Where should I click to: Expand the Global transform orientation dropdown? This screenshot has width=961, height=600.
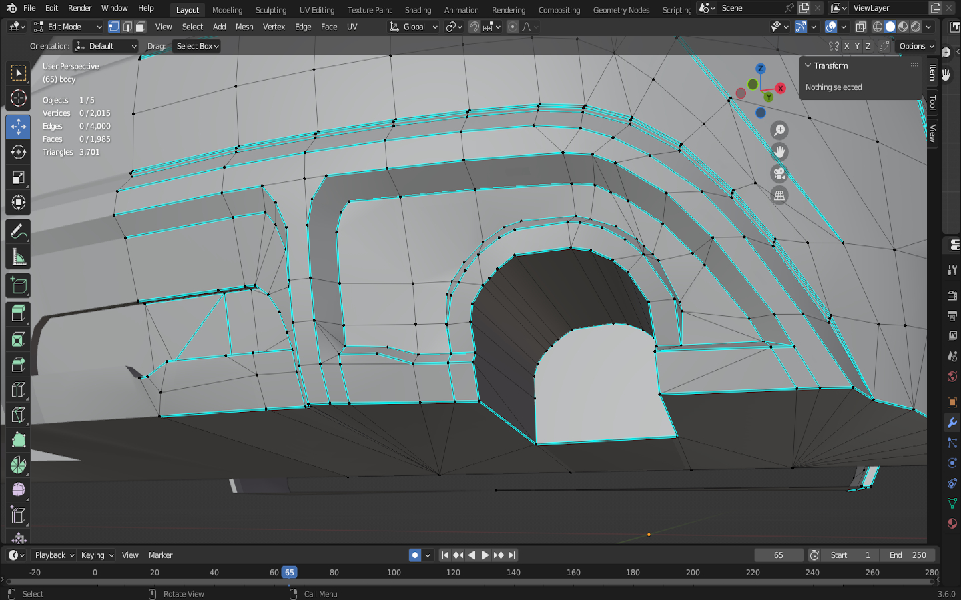(x=414, y=27)
